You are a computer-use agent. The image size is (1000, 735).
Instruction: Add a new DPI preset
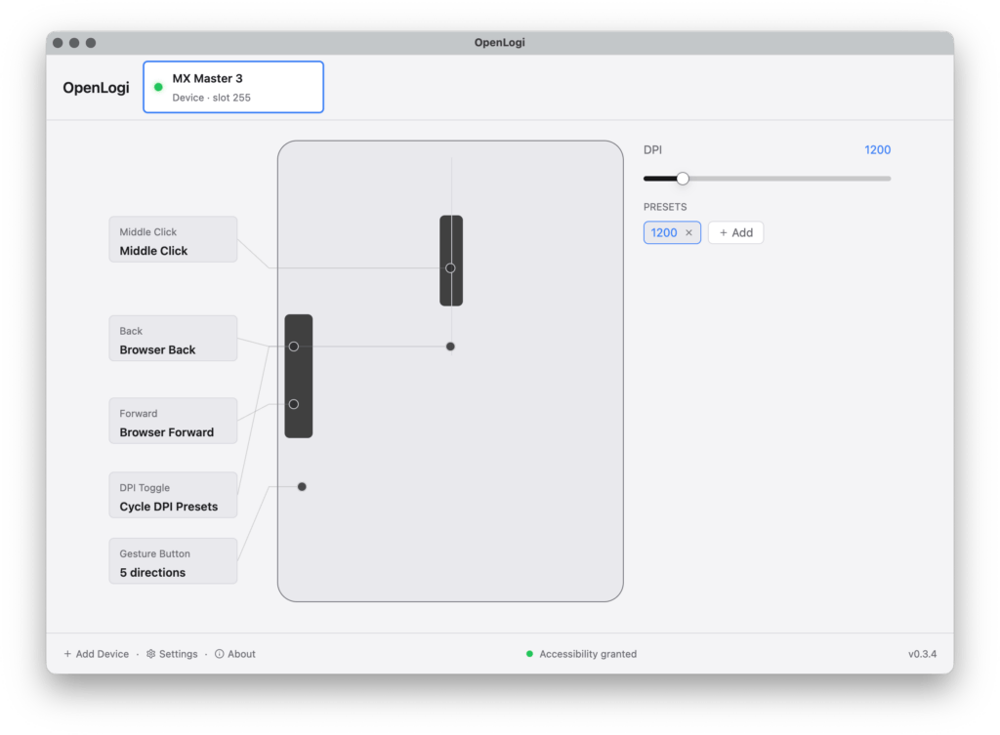coord(736,232)
